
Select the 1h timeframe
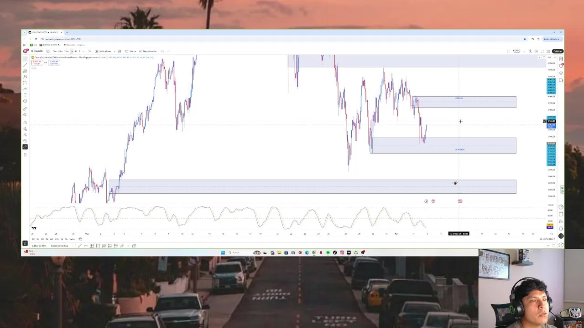pyautogui.click(x=71, y=51)
